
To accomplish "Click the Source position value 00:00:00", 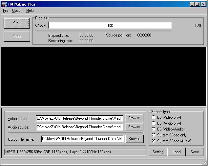I will tap(144, 35).
